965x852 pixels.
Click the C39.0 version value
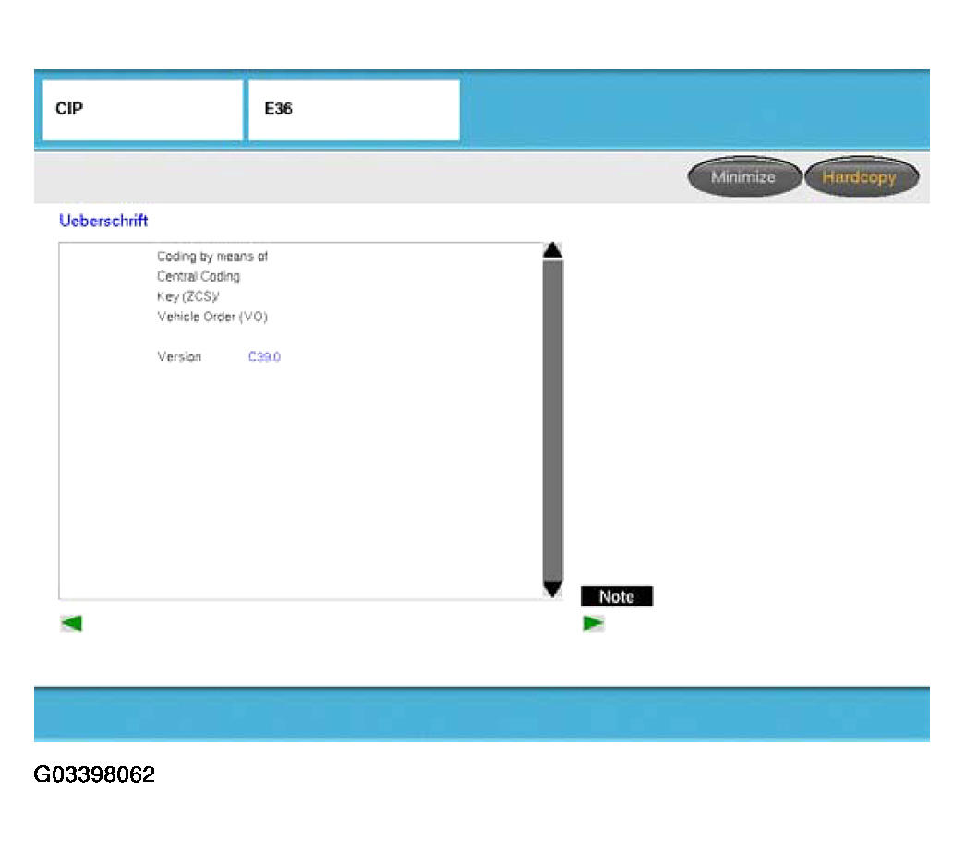click(264, 357)
